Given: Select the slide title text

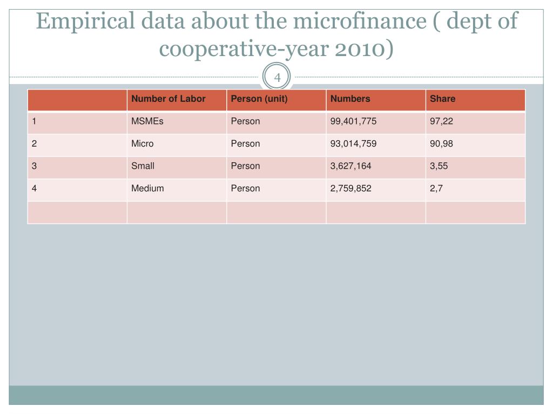Looking at the screenshot, I should coord(277,34).
